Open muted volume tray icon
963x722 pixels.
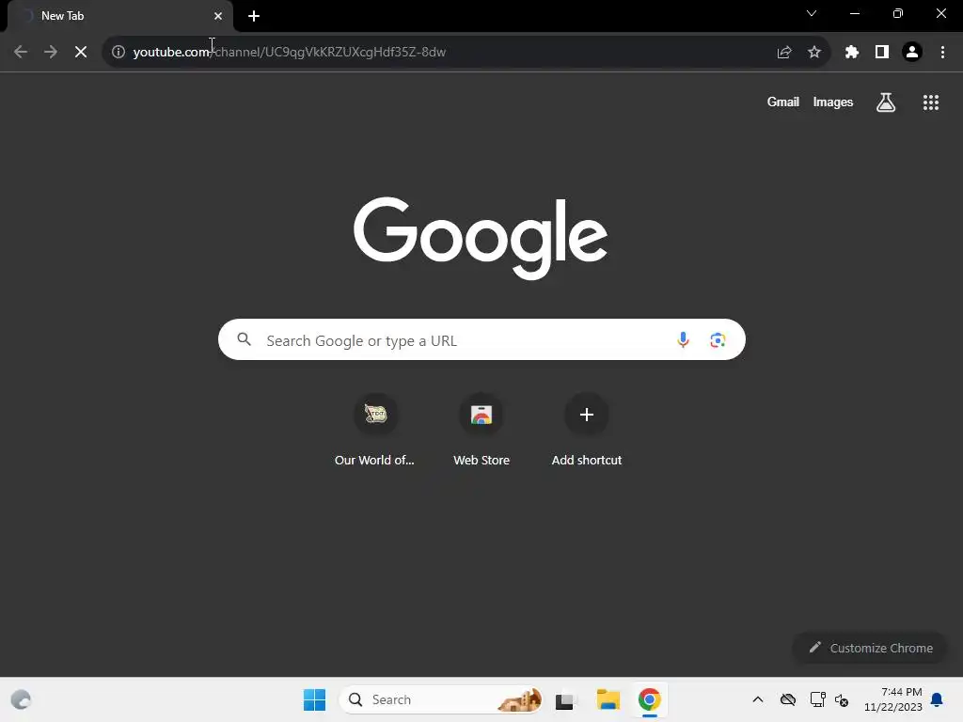(842, 699)
